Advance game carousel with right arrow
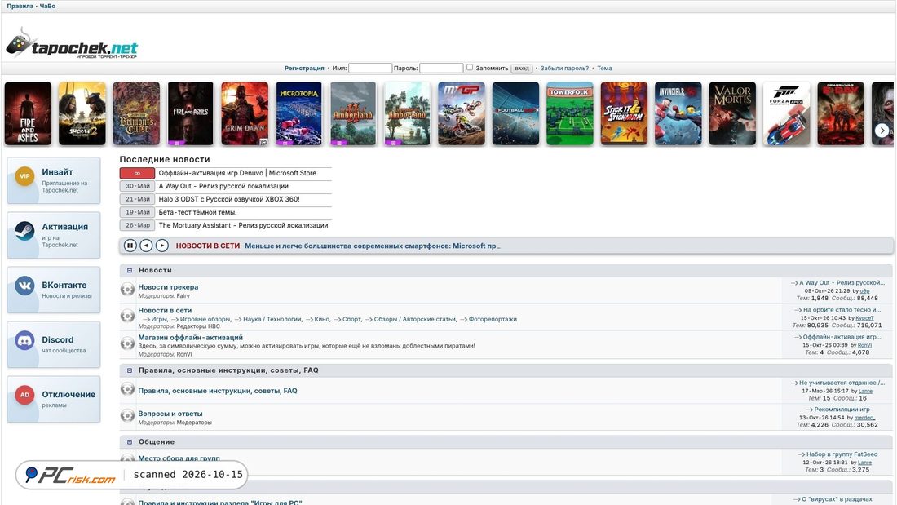Image resolution: width=897 pixels, height=505 pixels. tap(882, 131)
